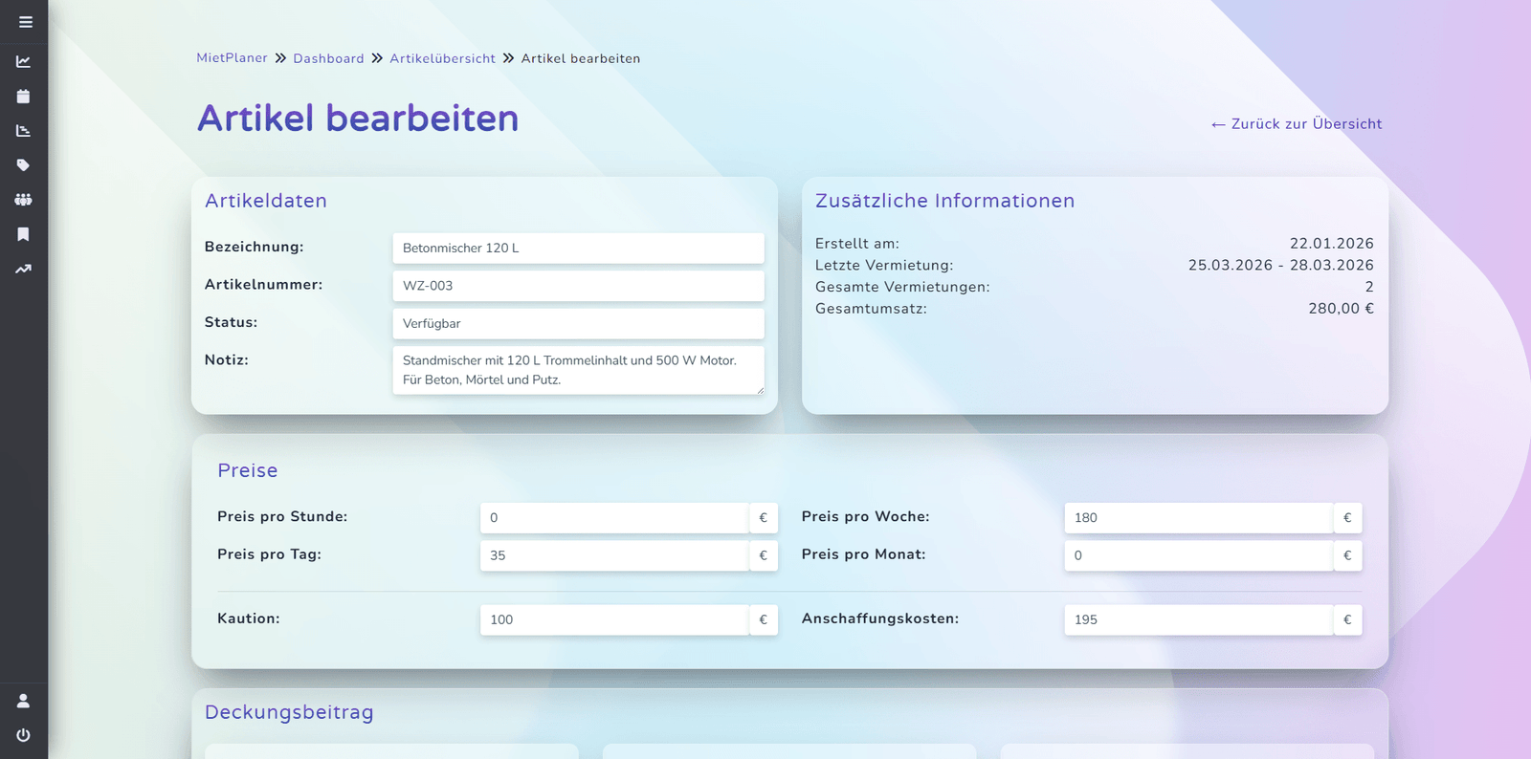This screenshot has width=1531, height=759.
Task: Click the Artikel bearbeiten page heading
Action: pyautogui.click(x=358, y=119)
